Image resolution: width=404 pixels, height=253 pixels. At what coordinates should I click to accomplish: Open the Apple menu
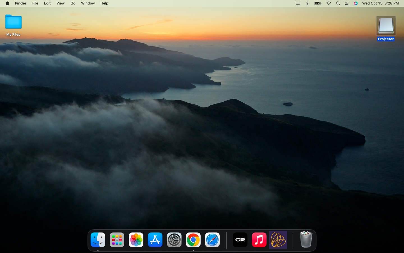pos(7,3)
